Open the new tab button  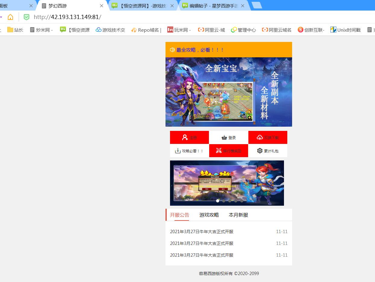pos(257,5)
